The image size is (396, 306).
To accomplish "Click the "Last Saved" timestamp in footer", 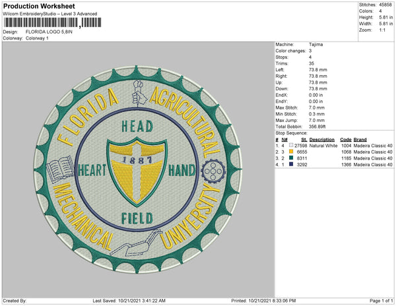I will (129, 301).
